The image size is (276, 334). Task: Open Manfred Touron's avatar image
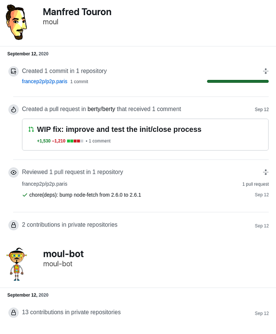[16, 22]
